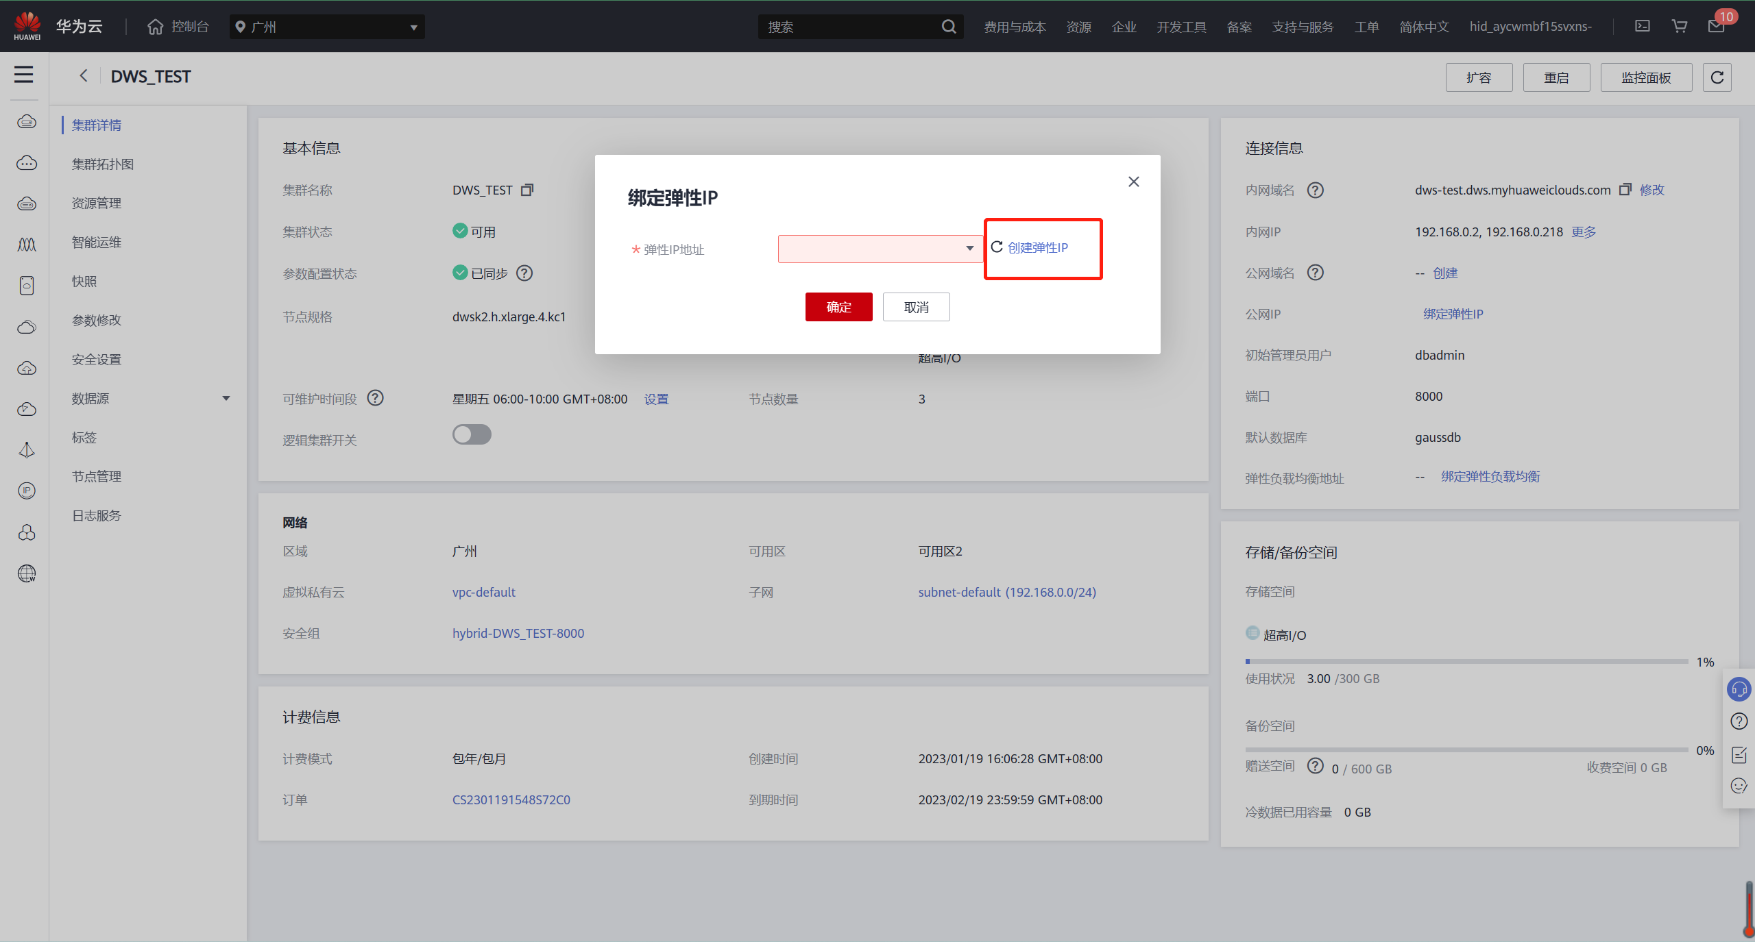Copy the cluster name DWS_TEST

(526, 190)
